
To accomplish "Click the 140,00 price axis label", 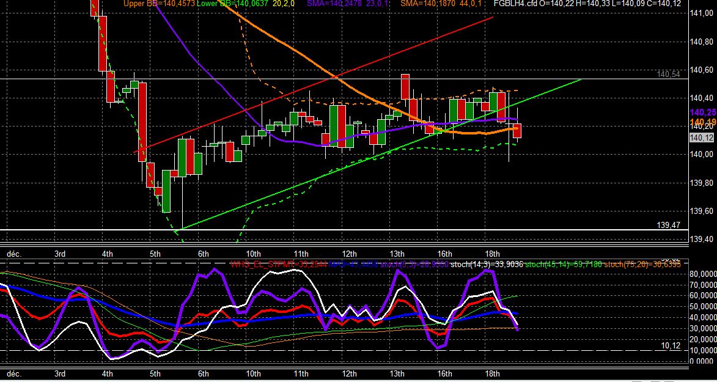I will click(x=702, y=154).
